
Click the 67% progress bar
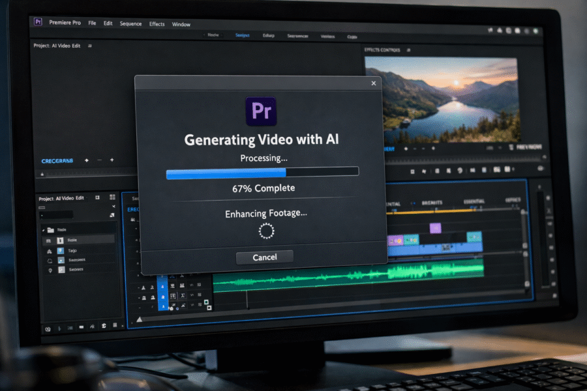coord(262,170)
